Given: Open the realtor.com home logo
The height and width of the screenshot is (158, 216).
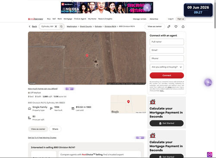Looking at the screenshot, I should click(35, 19).
